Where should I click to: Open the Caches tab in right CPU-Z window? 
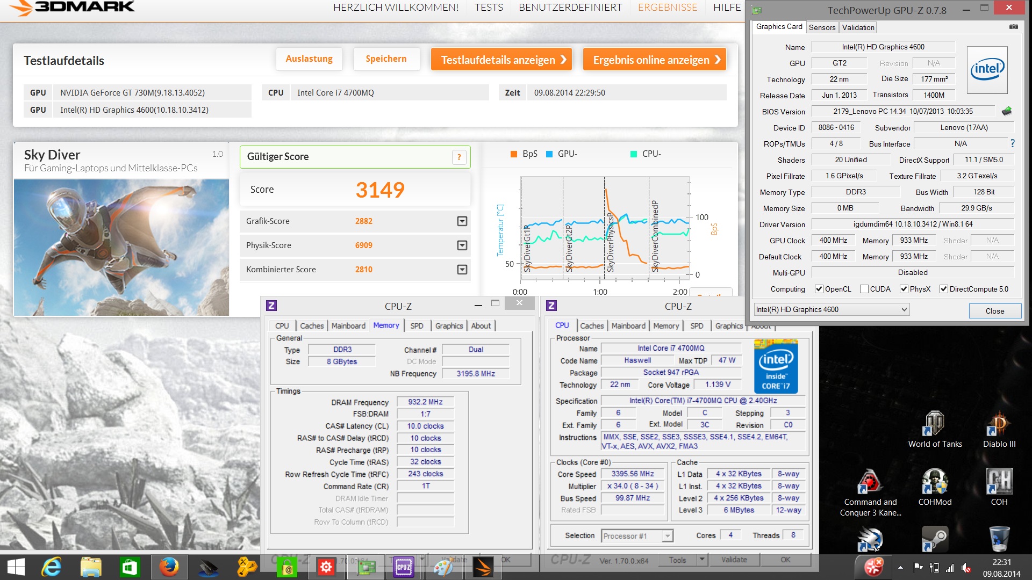(592, 325)
